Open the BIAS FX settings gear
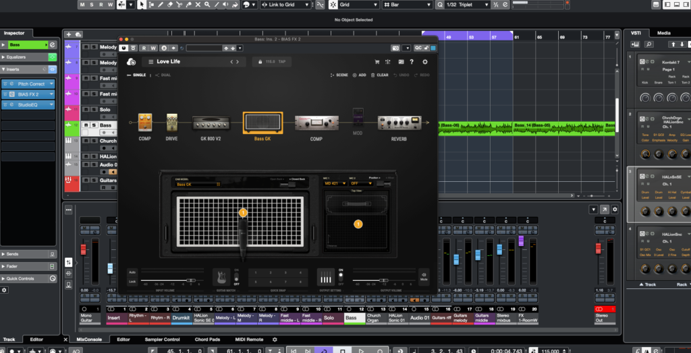This screenshot has width=691, height=353. 425,62
